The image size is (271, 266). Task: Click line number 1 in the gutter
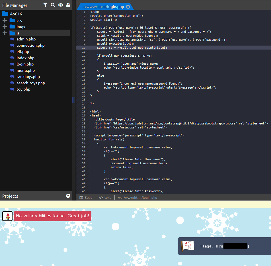[x=85, y=12]
